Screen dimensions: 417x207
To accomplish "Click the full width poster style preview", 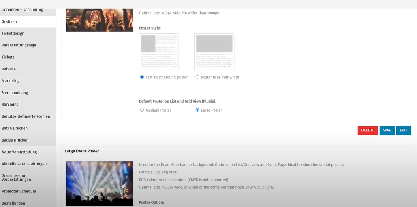I will [x=214, y=52].
